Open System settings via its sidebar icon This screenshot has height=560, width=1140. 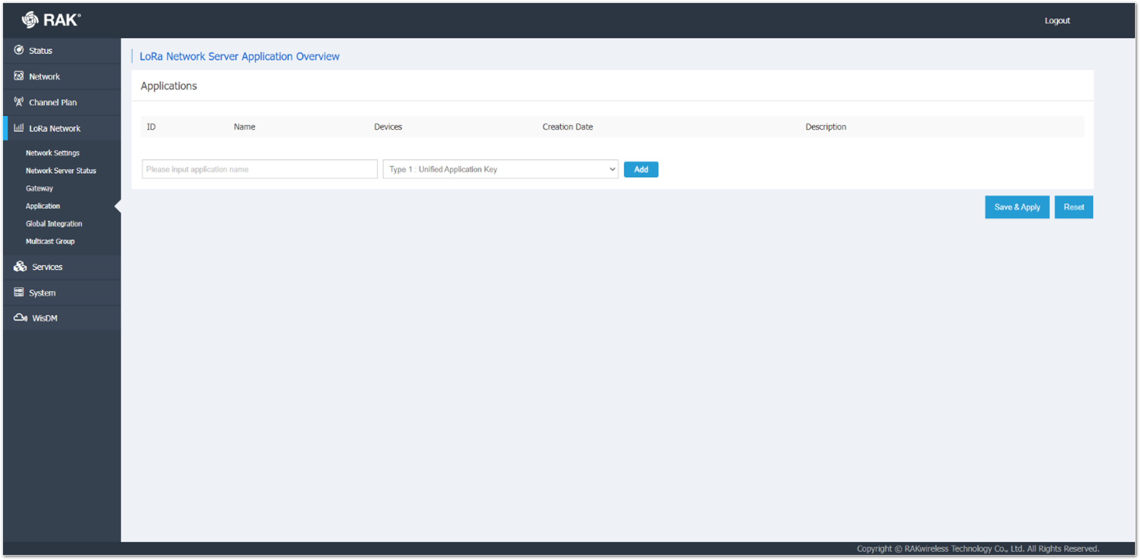19,292
